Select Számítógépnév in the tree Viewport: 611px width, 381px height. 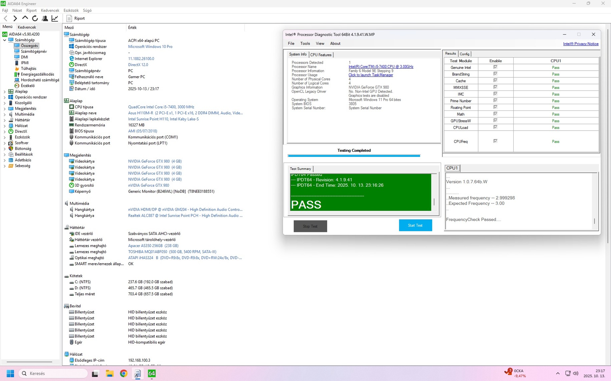[34, 51]
